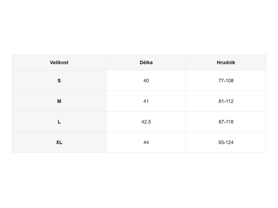Click the Délka column header
The image size is (278, 208).
[x=146, y=63]
